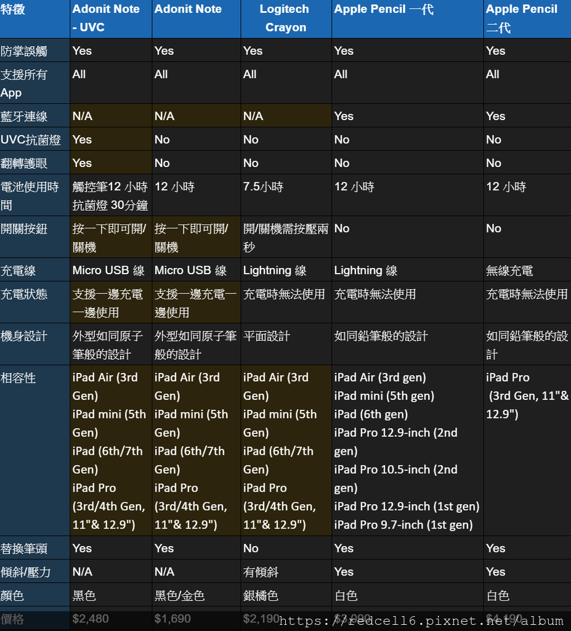
Task: Select 外型如同原子筆般的設計 under Adonit Note - UVC
Action: pyautogui.click(x=111, y=345)
